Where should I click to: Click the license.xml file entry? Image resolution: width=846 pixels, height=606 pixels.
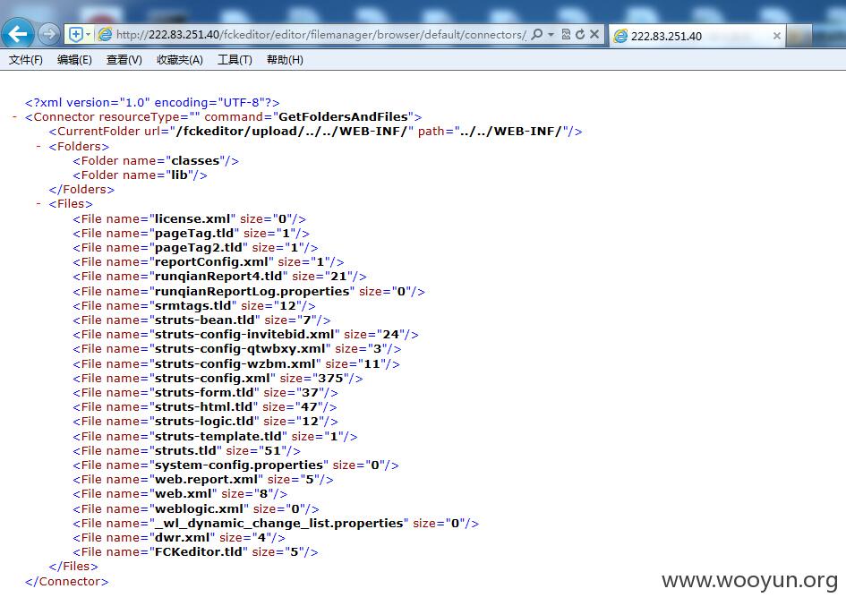[x=190, y=219]
